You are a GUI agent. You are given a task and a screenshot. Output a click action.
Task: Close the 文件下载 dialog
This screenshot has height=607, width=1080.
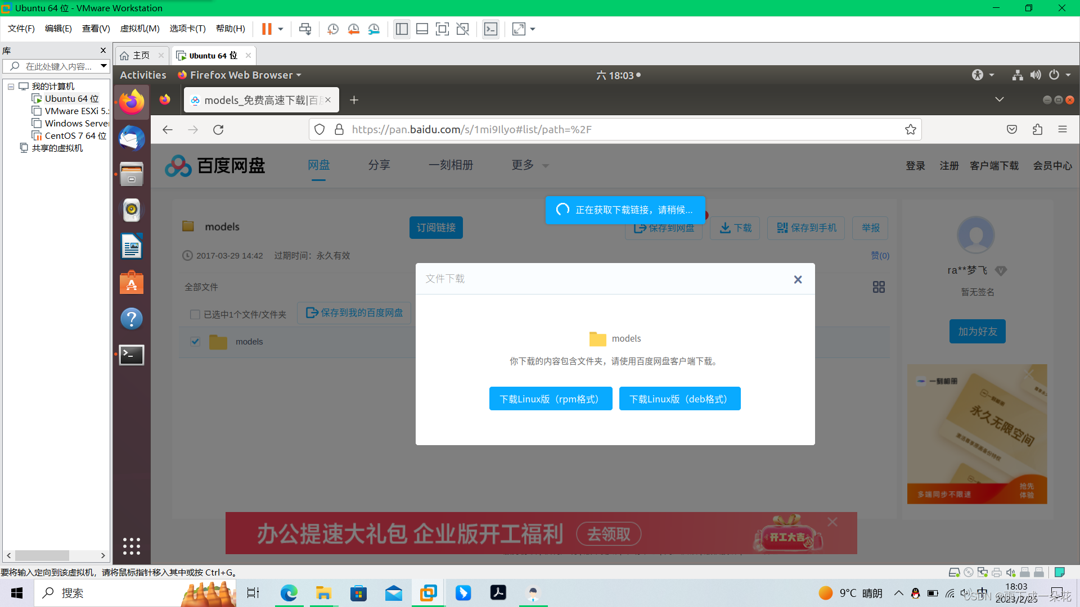click(798, 279)
